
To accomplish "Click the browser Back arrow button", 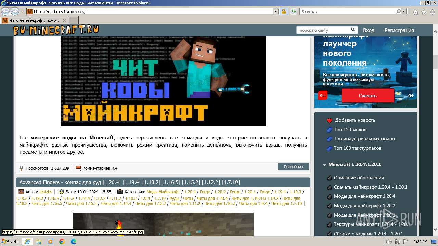I will 5,11.
